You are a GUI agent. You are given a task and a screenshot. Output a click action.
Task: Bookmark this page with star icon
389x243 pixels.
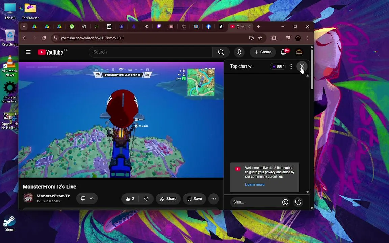click(x=260, y=38)
